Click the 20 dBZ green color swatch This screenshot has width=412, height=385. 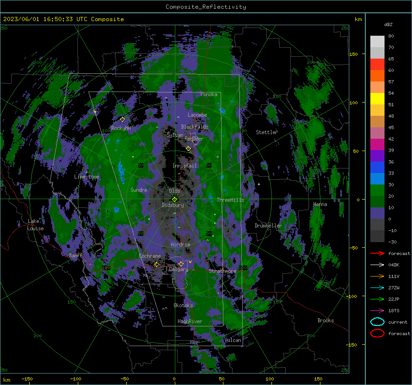[377, 190]
